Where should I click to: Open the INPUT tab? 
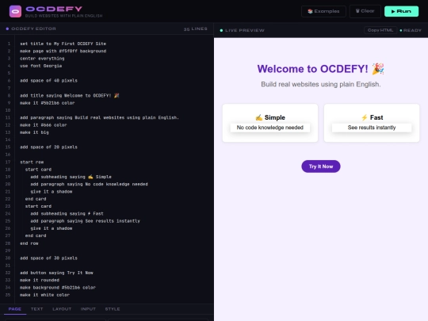[88, 309]
